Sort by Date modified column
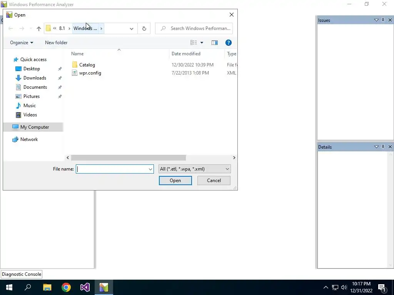The image size is (394, 295). click(186, 54)
